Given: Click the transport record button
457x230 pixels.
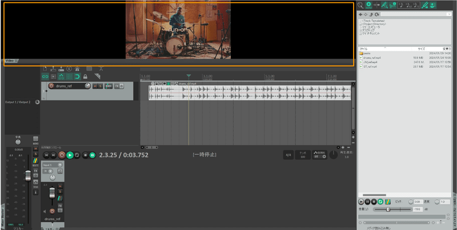Looking at the screenshot, I should [62, 155].
